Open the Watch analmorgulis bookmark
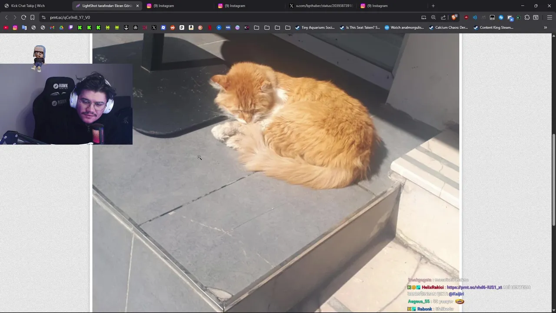Image resolution: width=556 pixels, height=313 pixels. click(x=404, y=27)
